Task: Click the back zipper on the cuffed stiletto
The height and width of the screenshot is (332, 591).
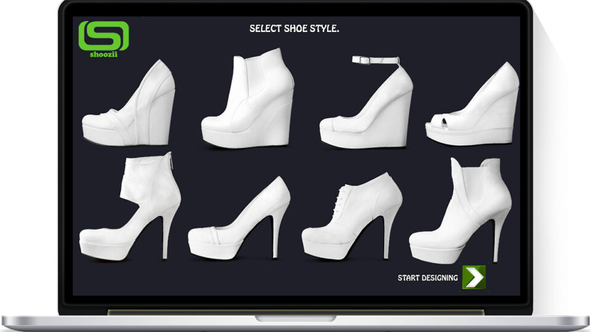Action: 172,160
